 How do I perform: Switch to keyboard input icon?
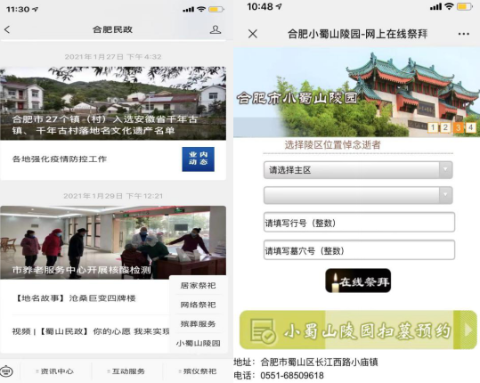7,371
